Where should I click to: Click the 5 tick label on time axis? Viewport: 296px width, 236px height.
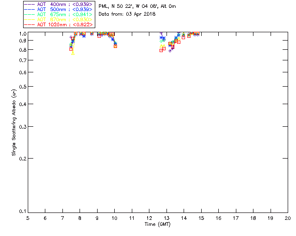pos(28,218)
